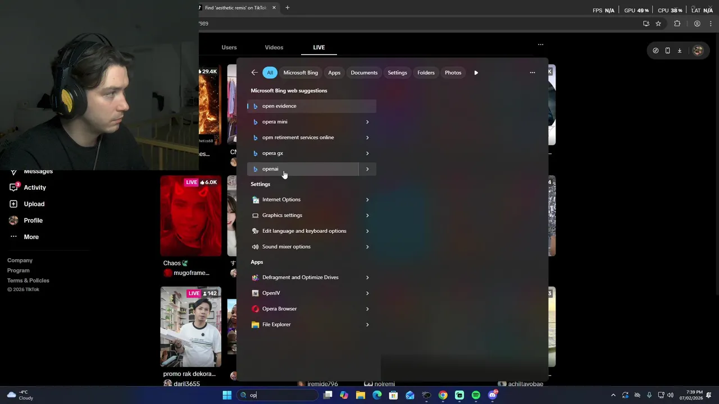Filter search results by Apps
Screen dimensions: 719x404
pos(334,72)
